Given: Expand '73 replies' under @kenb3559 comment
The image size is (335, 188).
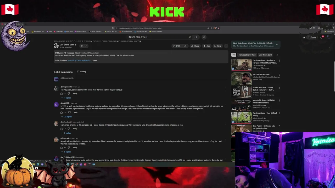Looking at the screenshot, I should pyautogui.click(x=66, y=117).
